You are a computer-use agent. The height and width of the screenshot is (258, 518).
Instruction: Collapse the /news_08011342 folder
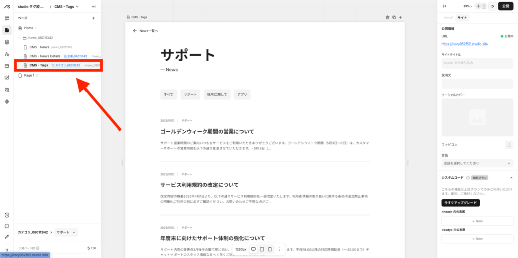click(20, 38)
